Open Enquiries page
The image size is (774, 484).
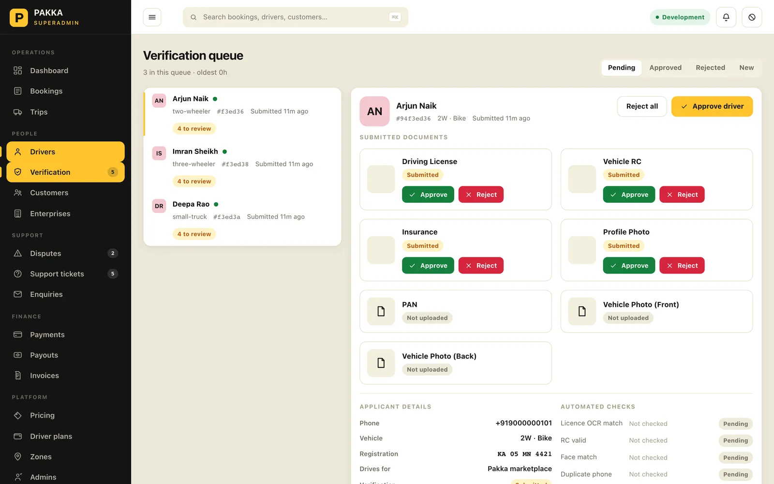tap(65, 294)
